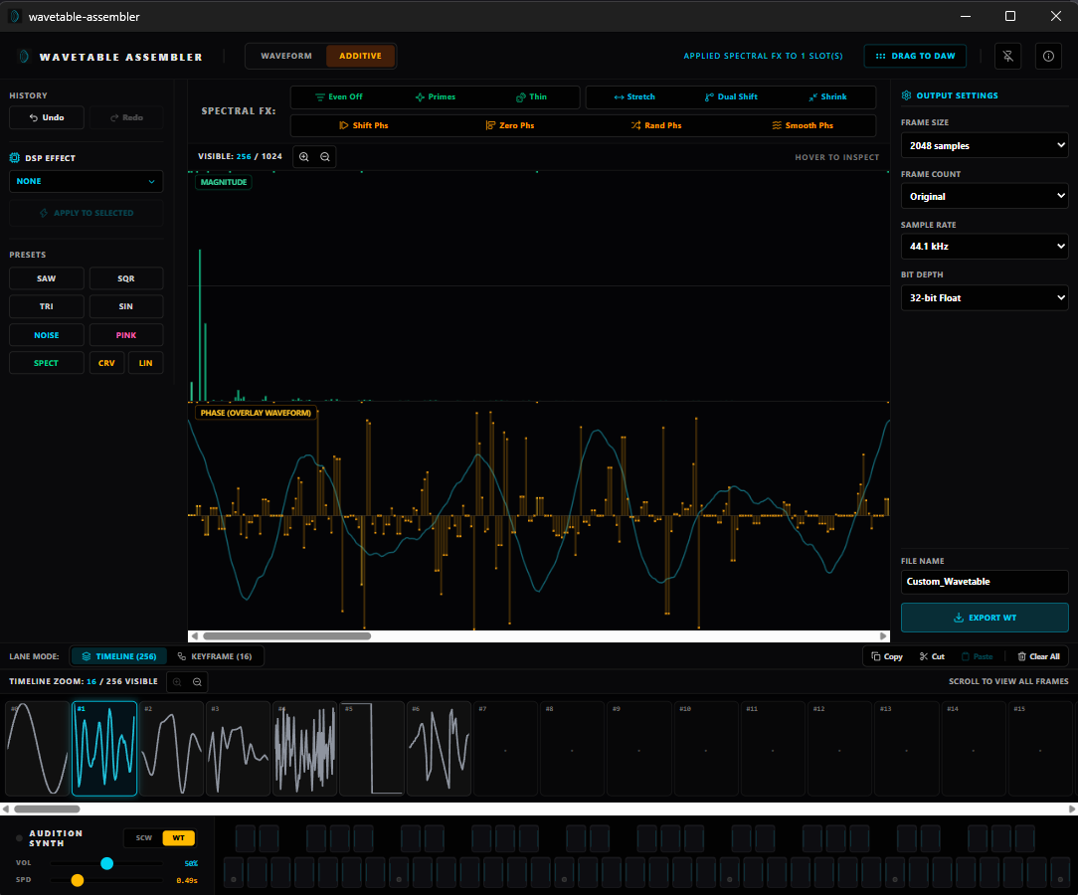
Task: Toggle the Audition Synth power indicator
Action: pyautogui.click(x=19, y=838)
